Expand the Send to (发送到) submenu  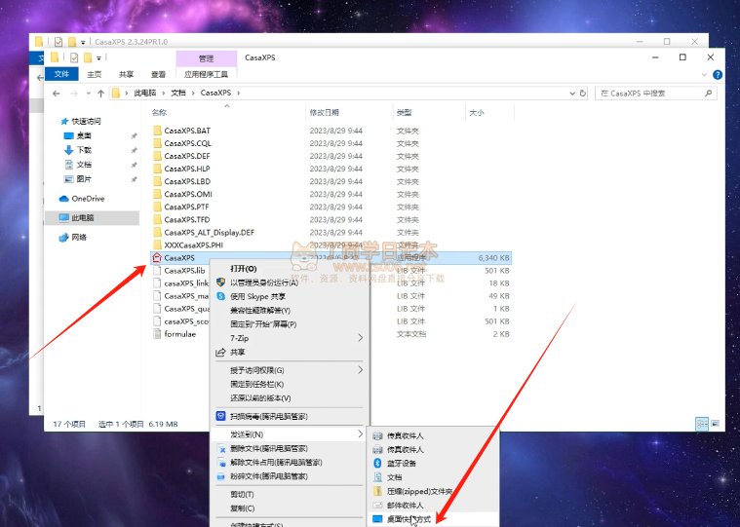[361, 434]
